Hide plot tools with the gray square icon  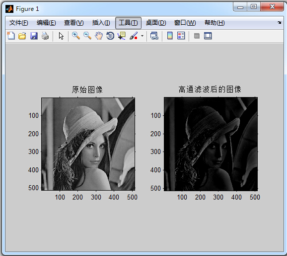pyautogui.click(x=197, y=36)
